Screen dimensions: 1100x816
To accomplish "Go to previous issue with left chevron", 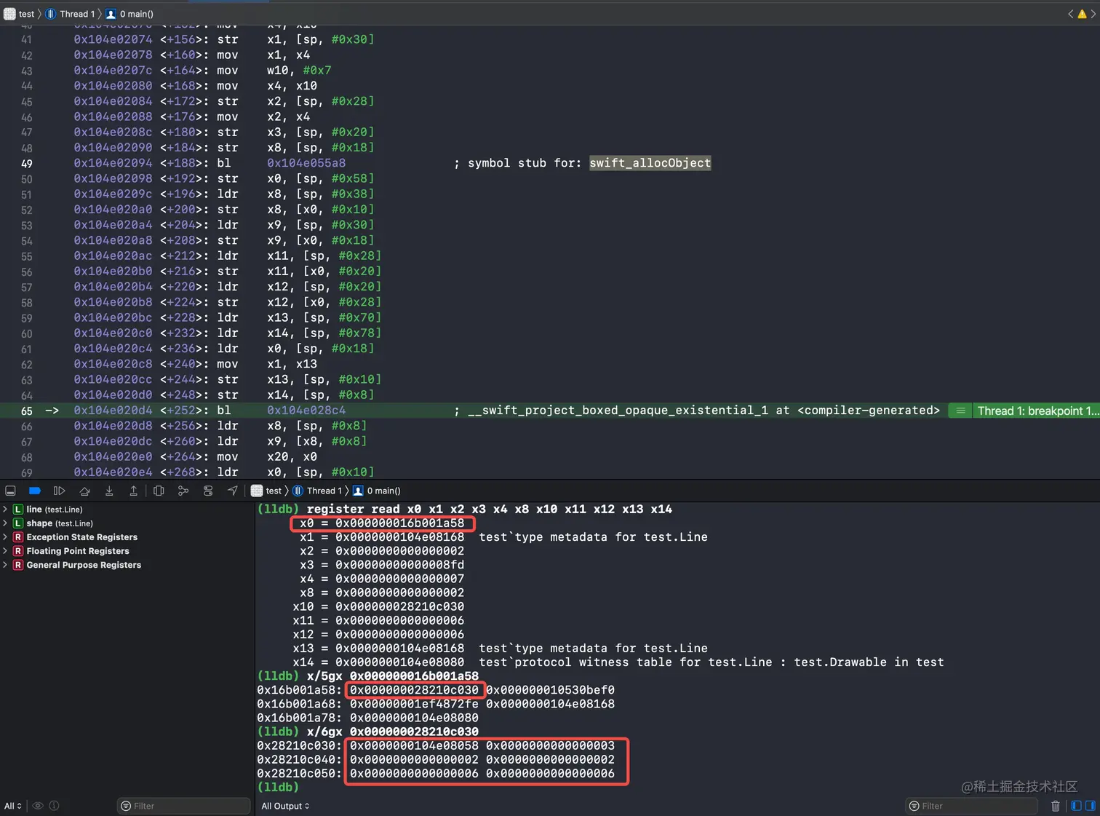I will click(1070, 14).
